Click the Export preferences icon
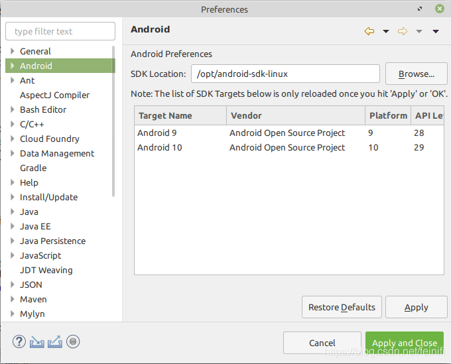This screenshot has width=451, height=364. click(x=55, y=341)
